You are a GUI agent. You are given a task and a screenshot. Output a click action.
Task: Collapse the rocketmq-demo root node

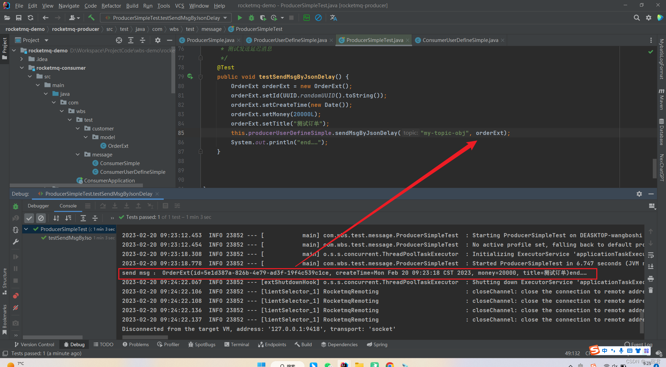14,51
